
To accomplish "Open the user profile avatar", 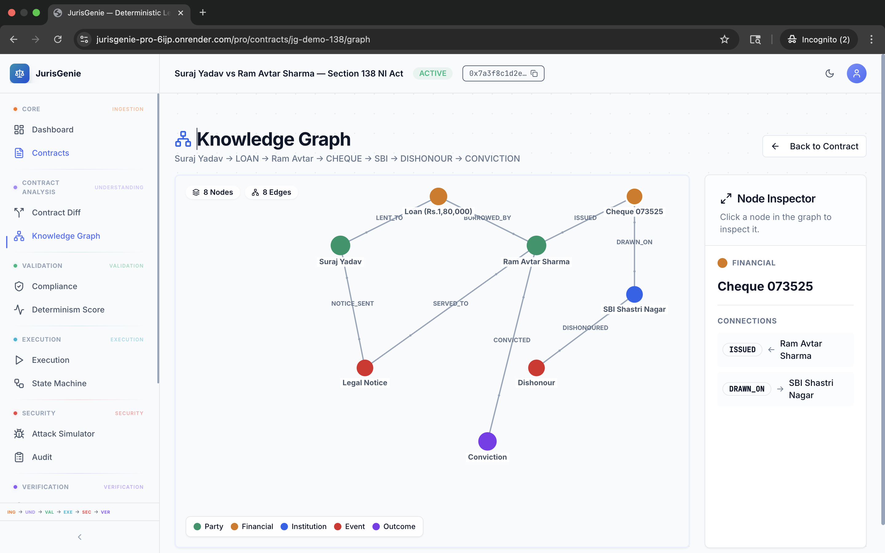I will point(856,73).
